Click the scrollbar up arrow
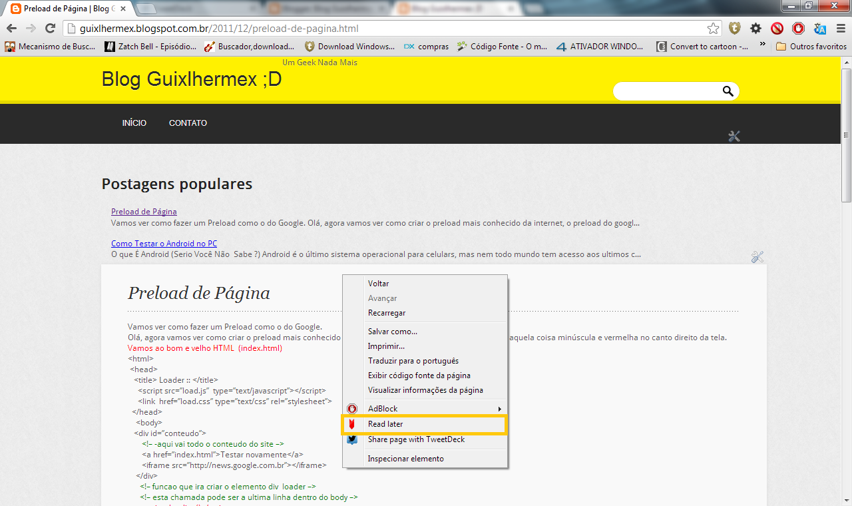Image resolution: width=852 pixels, height=506 pixels. [847, 62]
